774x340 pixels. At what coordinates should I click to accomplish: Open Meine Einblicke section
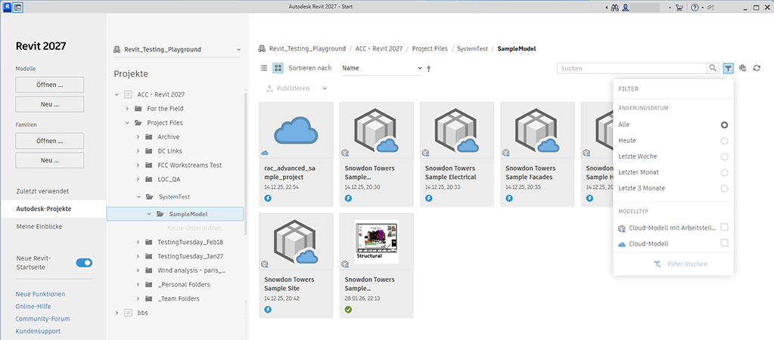(x=39, y=227)
